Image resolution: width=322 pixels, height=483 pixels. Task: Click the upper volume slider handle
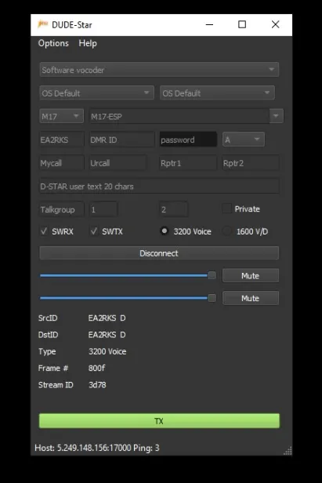(212, 275)
